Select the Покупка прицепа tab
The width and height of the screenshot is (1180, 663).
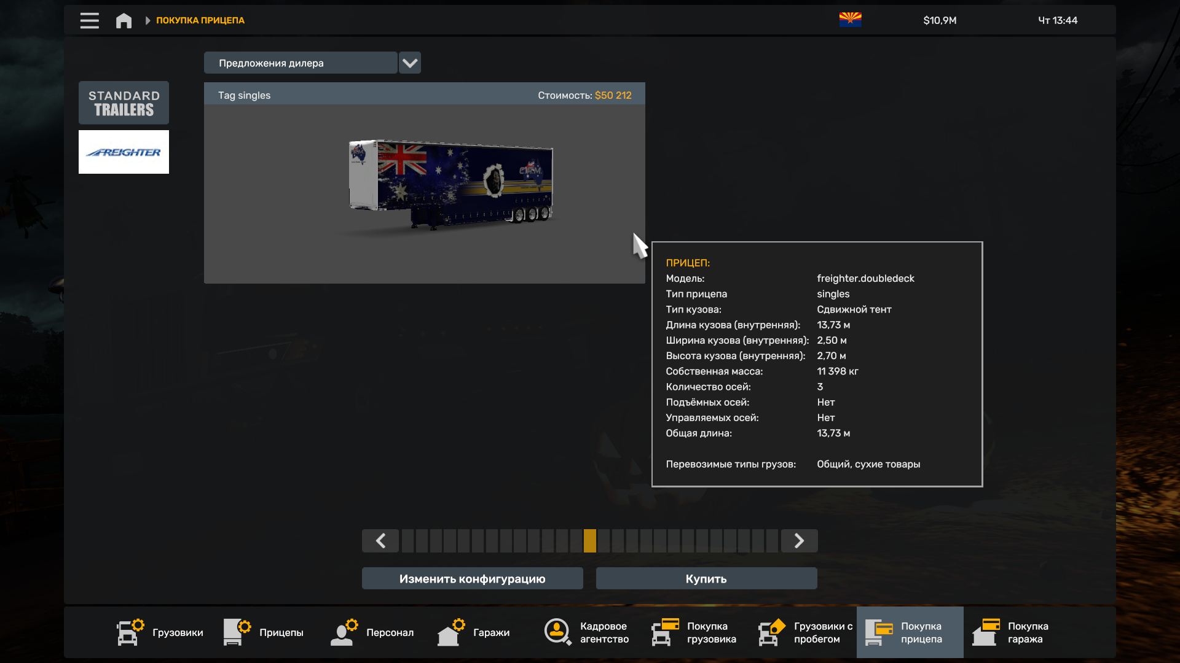(910, 632)
